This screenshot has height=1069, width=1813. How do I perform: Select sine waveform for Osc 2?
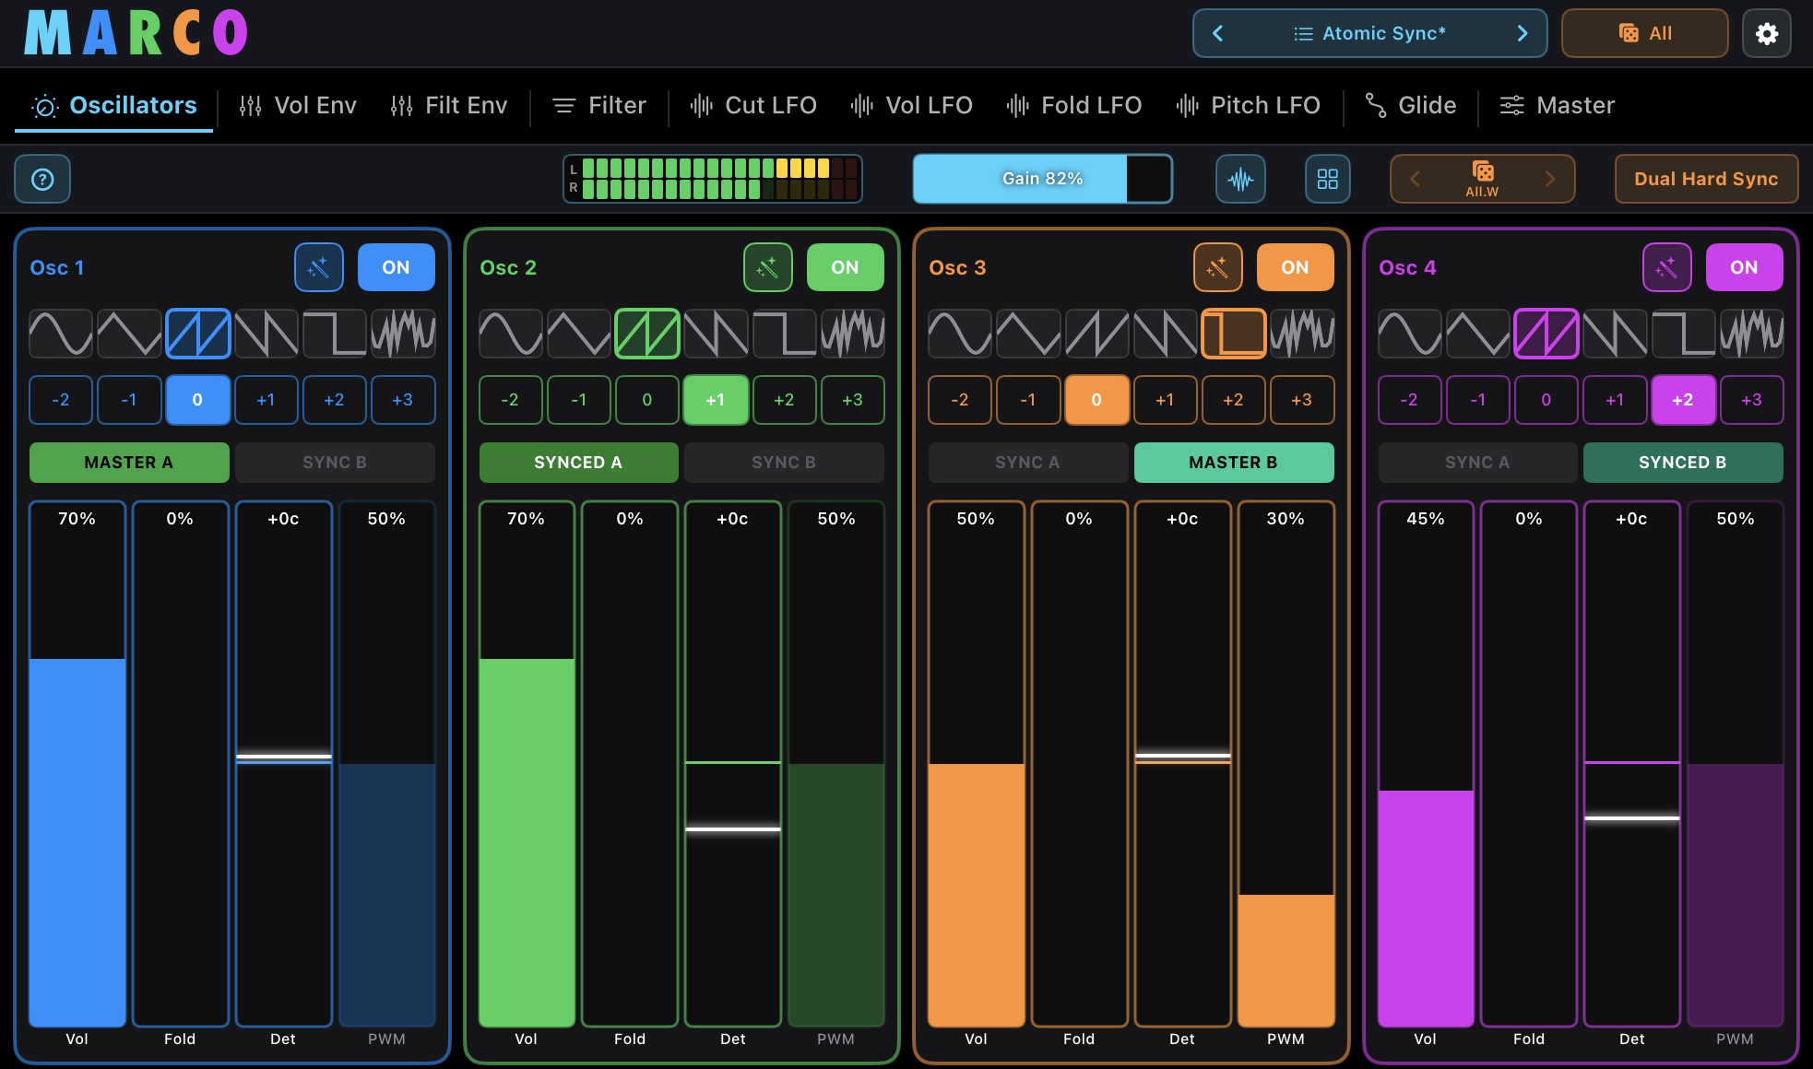[510, 333]
